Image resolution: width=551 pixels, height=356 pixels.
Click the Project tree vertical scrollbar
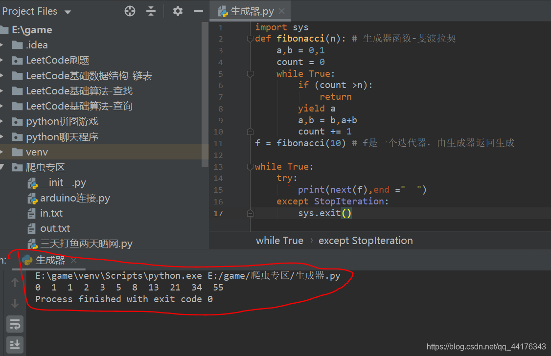205,95
